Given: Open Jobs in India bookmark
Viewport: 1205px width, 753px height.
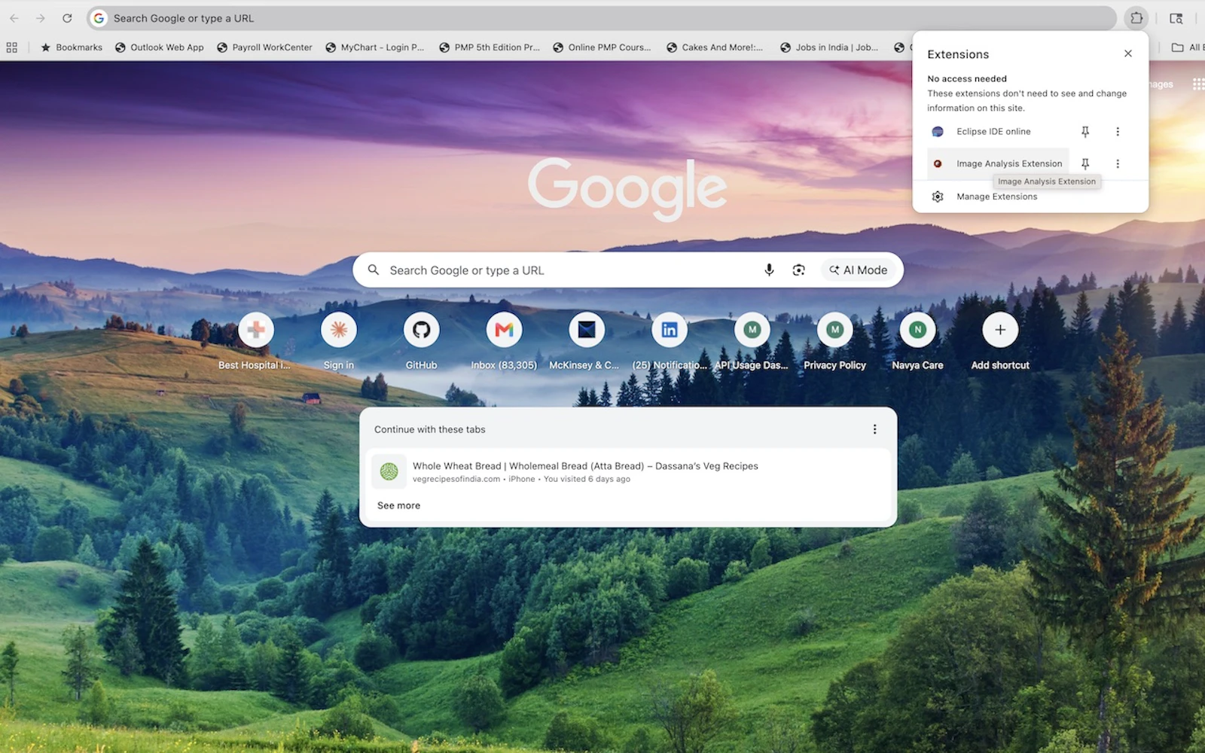Looking at the screenshot, I should pos(829,47).
